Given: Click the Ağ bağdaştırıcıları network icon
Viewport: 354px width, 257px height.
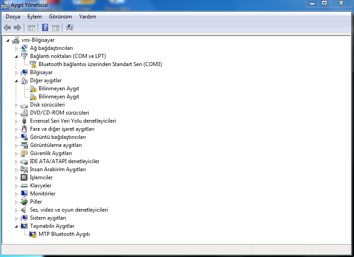Looking at the screenshot, I should click(x=24, y=48).
